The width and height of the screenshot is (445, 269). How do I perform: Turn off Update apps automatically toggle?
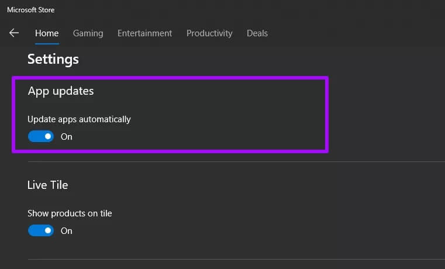(x=41, y=136)
